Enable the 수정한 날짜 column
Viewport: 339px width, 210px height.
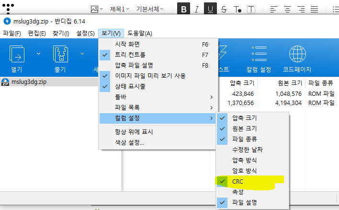252,150
